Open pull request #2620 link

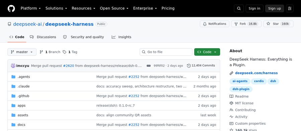[x=69, y=66]
